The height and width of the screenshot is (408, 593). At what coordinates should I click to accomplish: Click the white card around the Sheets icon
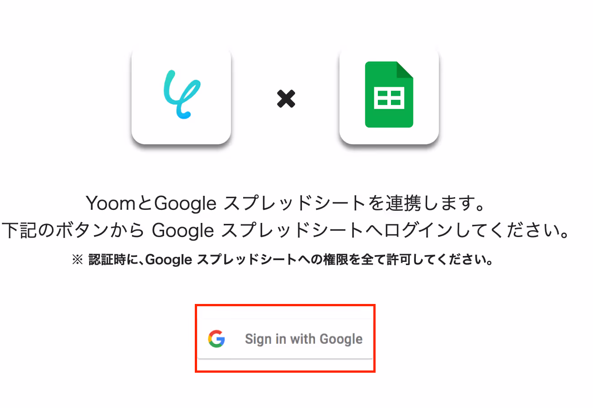click(x=389, y=95)
